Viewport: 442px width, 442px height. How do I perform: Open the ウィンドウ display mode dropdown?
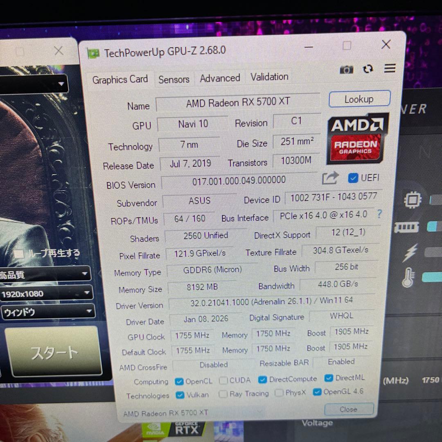point(47,312)
